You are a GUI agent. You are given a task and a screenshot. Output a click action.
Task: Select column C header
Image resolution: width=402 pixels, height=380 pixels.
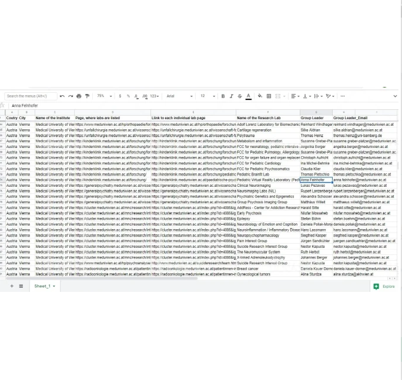pos(55,112)
